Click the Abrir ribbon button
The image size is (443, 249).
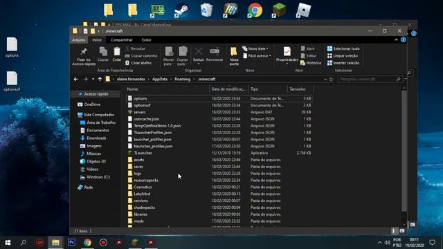click(309, 48)
